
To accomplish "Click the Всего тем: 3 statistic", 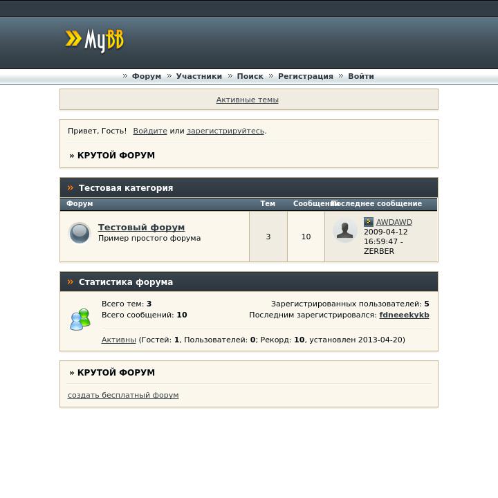I will pyautogui.click(x=127, y=304).
